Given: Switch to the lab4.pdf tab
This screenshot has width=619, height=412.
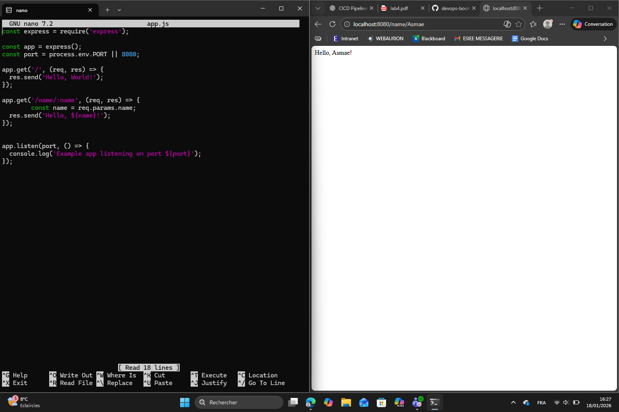Looking at the screenshot, I should click(399, 8).
